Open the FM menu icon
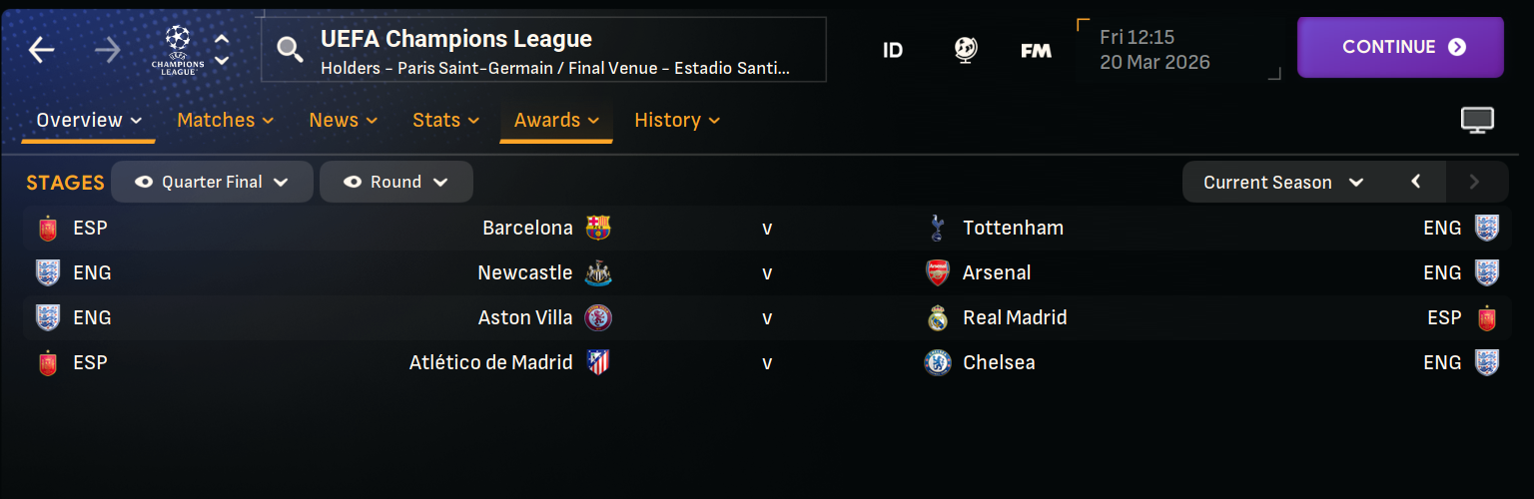Image resolution: width=1534 pixels, height=499 pixels. [1036, 50]
